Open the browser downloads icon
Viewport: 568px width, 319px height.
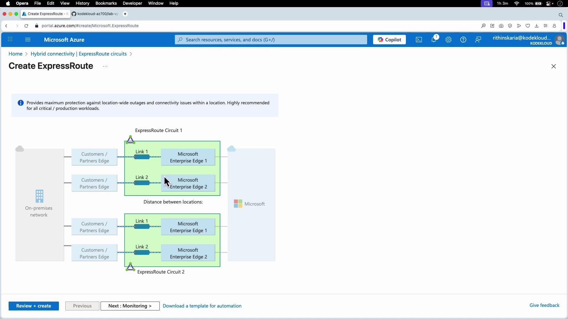pyautogui.click(x=537, y=26)
